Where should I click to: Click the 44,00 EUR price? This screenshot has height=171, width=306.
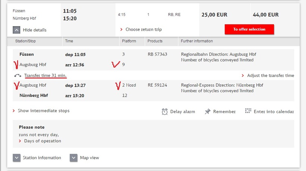click(x=266, y=15)
